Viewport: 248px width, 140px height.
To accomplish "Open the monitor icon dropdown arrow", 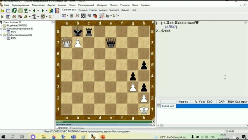I will pyautogui.click(x=46, y=16).
